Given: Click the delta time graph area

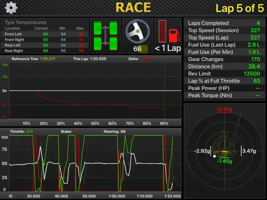Looking at the screenshot, I should [95, 90].
